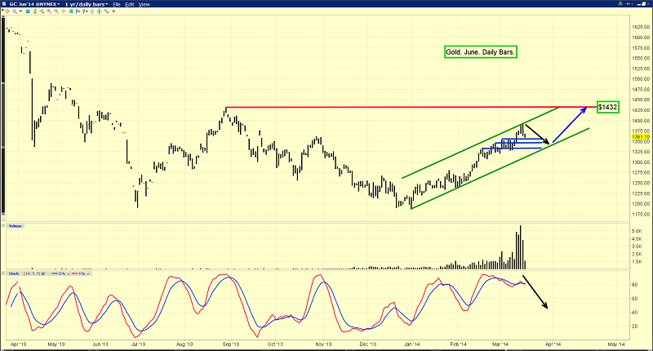Toggle the red K% line in Stoch panel
The image size is (653, 351).
(x=87, y=273)
